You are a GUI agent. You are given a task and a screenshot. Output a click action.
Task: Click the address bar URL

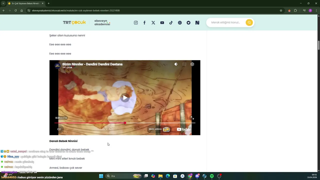pos(76,10)
